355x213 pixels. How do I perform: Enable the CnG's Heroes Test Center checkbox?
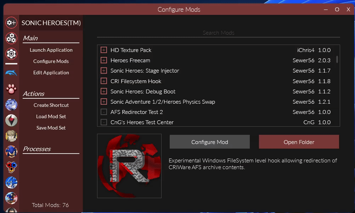[104, 122]
